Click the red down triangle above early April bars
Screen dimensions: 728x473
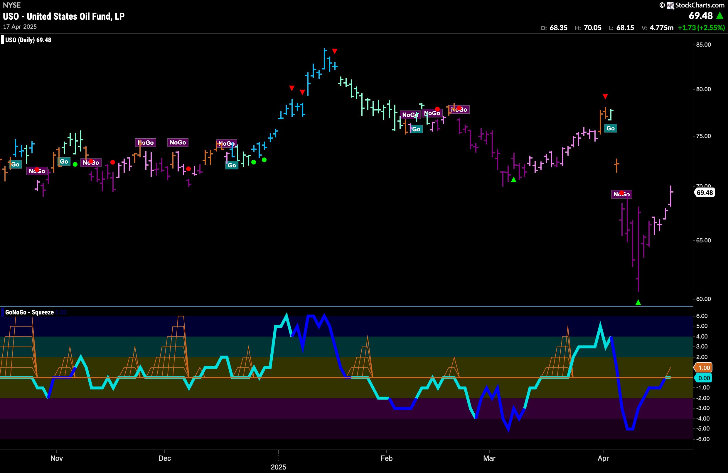coord(605,96)
